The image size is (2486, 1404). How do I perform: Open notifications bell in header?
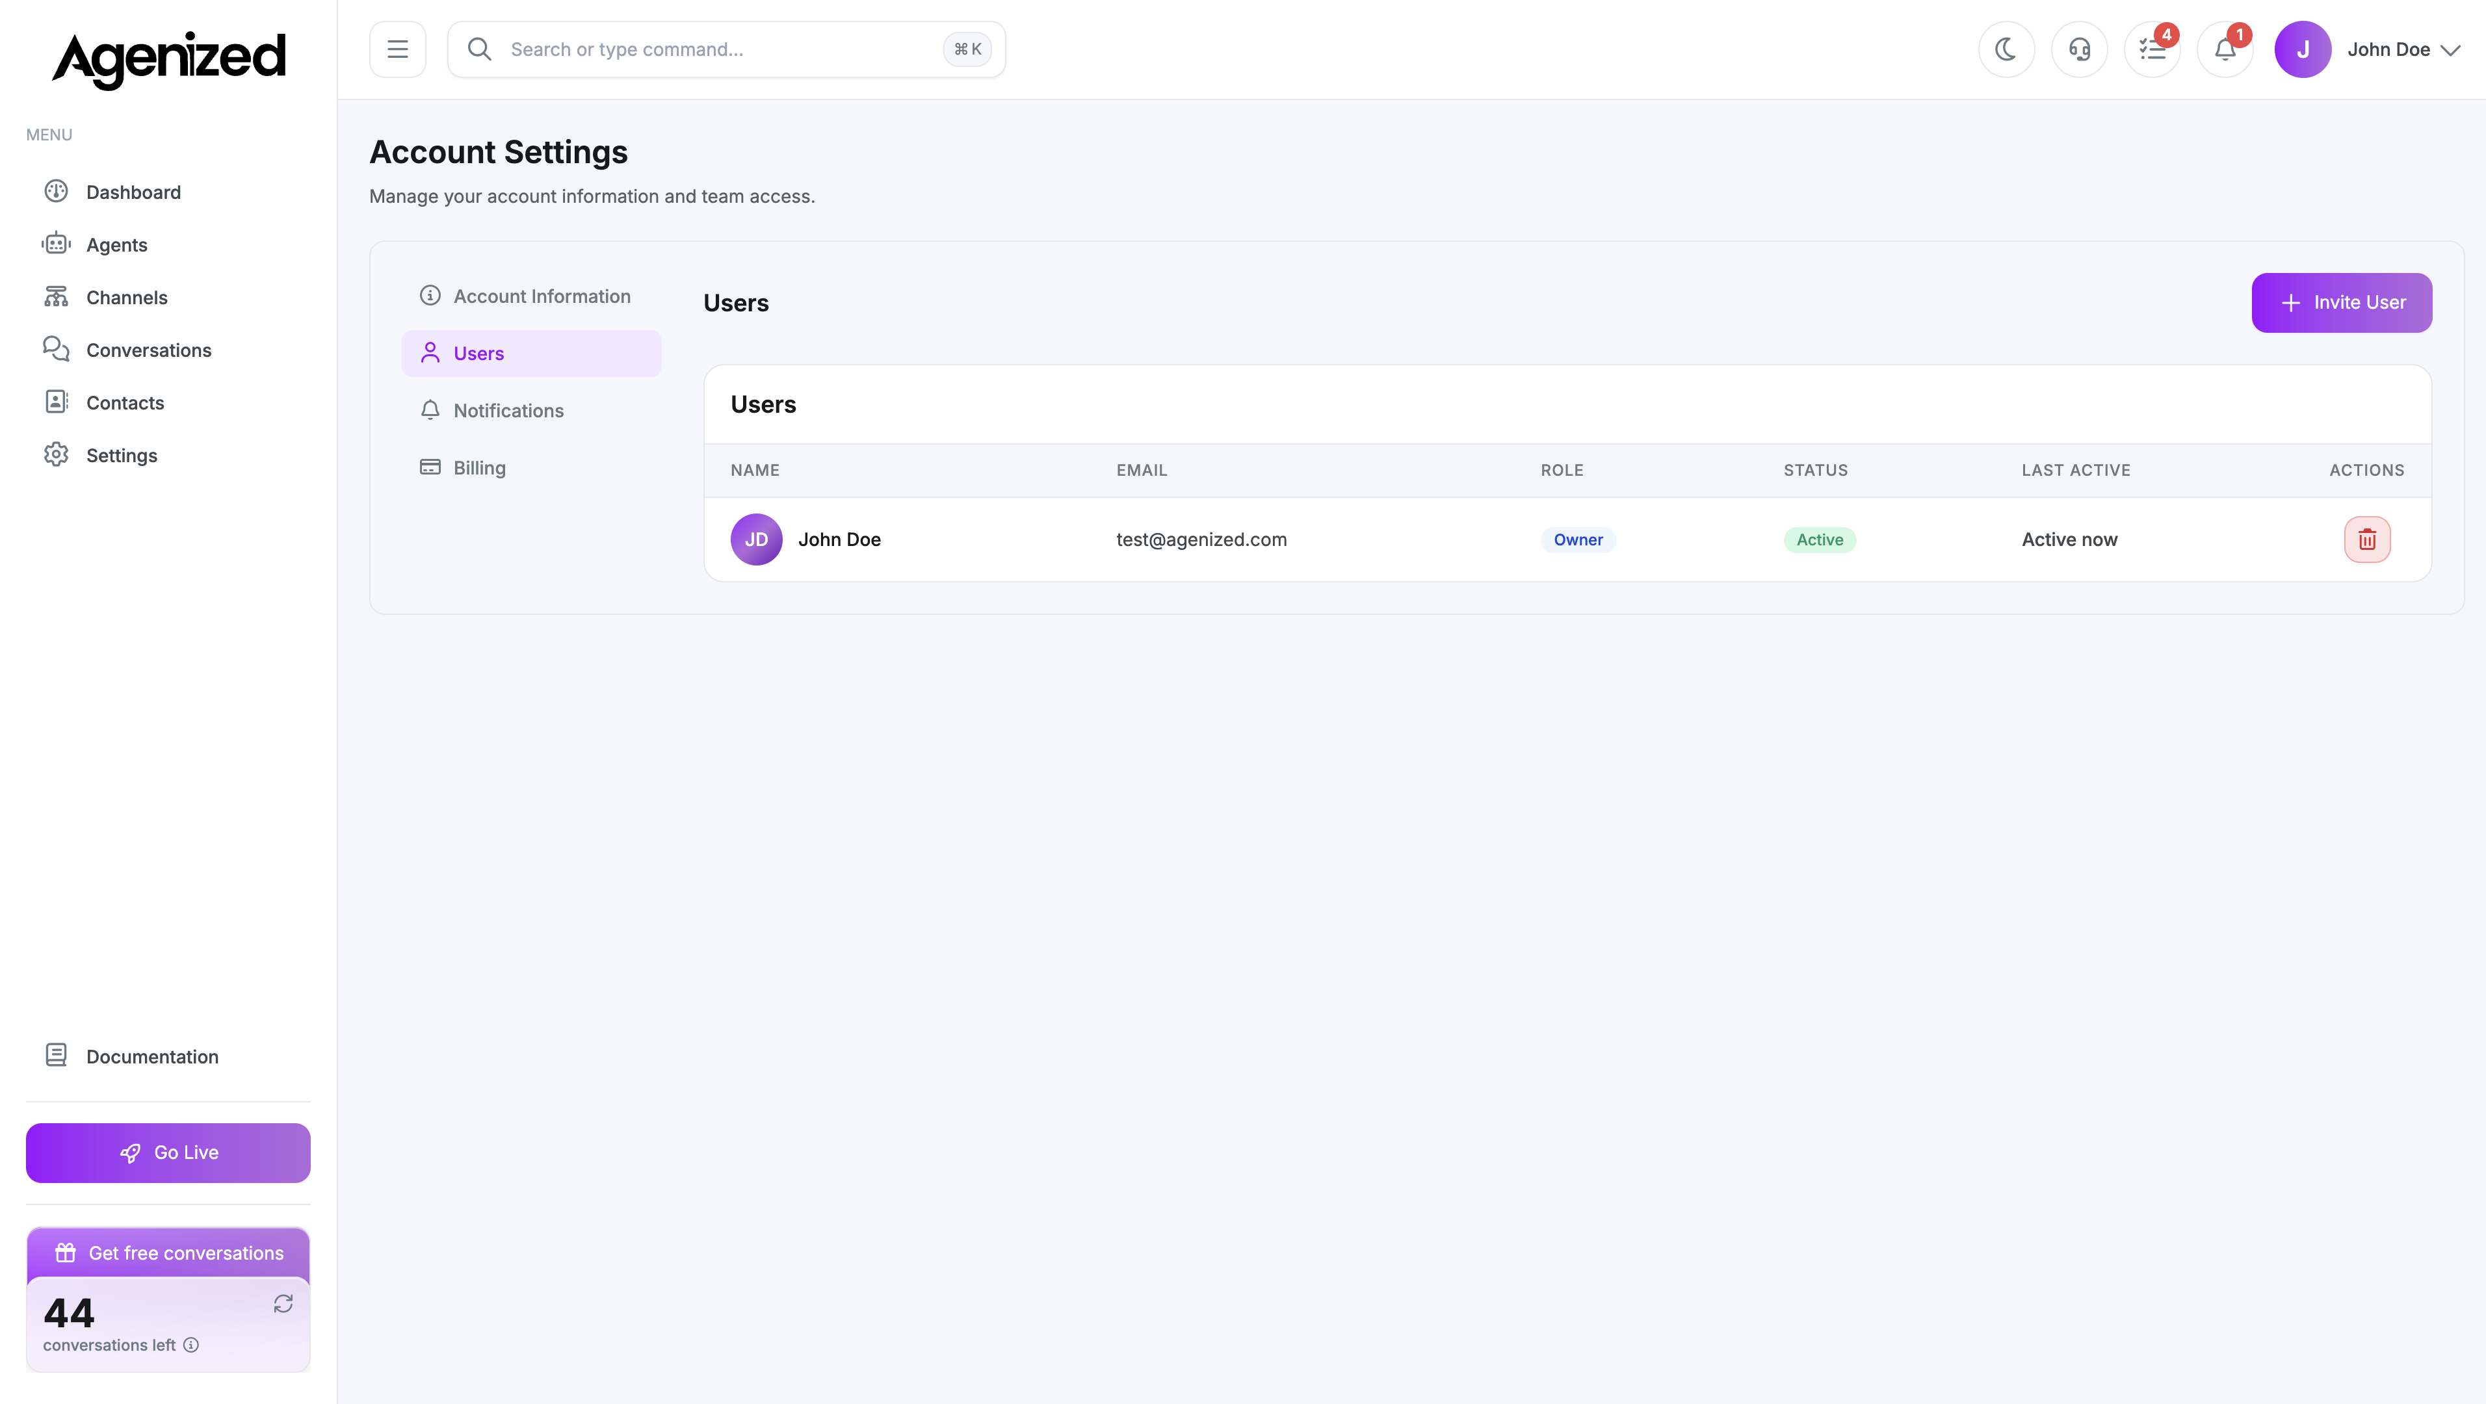2225,49
